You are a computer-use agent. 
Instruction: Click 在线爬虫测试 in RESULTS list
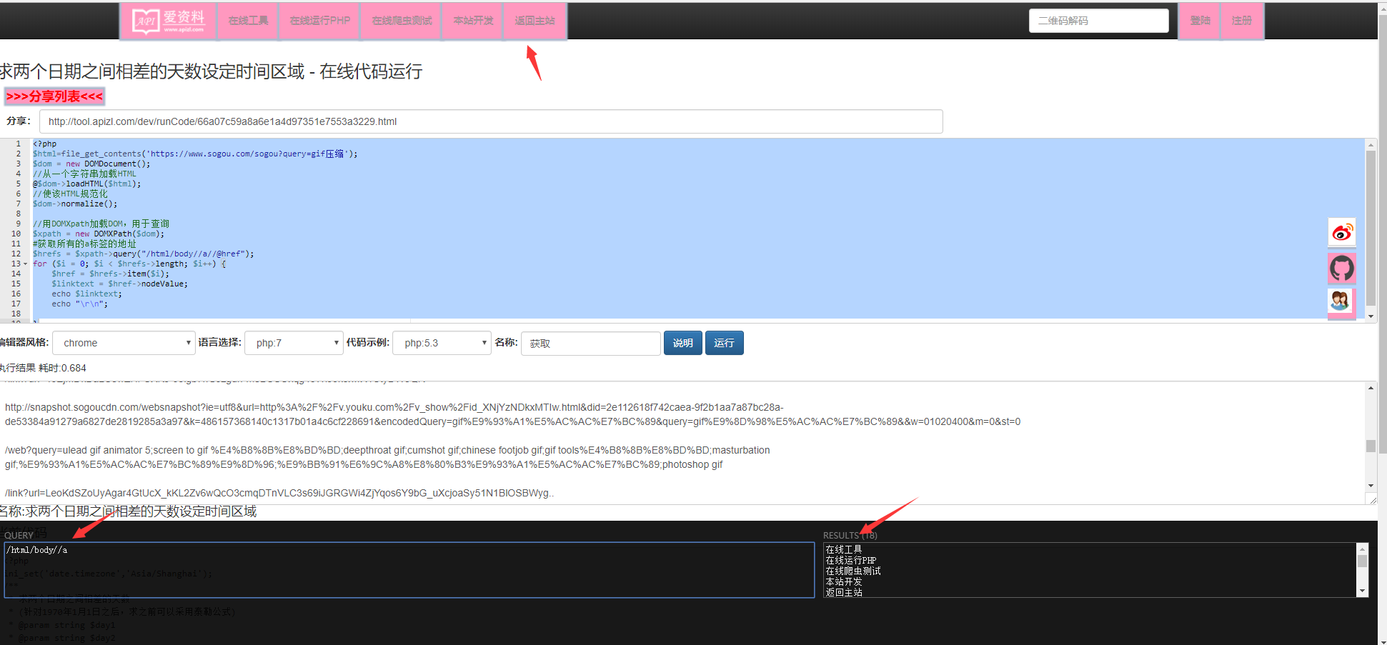pyautogui.click(x=853, y=571)
